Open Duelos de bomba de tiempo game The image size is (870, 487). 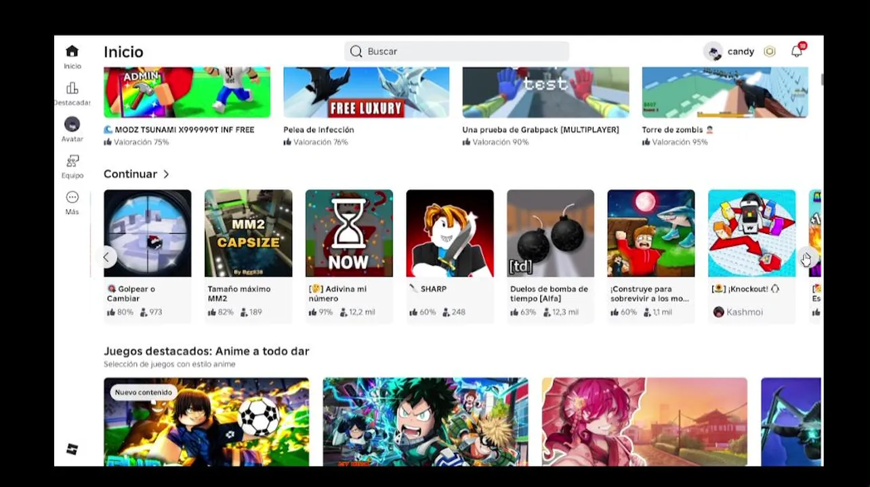550,233
